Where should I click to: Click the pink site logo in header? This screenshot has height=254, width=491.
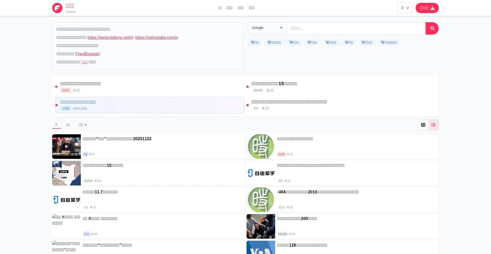(x=57, y=8)
